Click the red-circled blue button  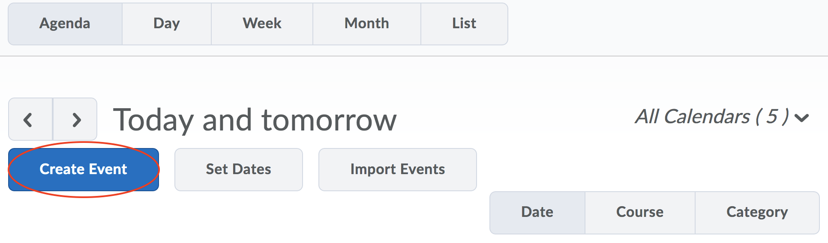point(84,169)
